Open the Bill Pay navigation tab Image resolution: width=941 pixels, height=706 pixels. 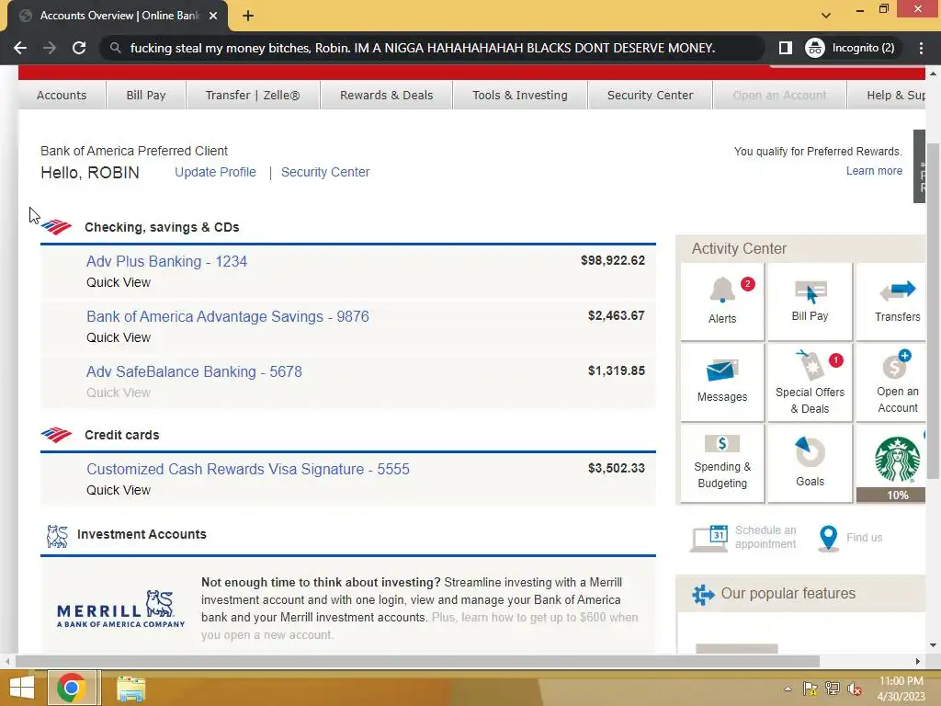point(146,95)
